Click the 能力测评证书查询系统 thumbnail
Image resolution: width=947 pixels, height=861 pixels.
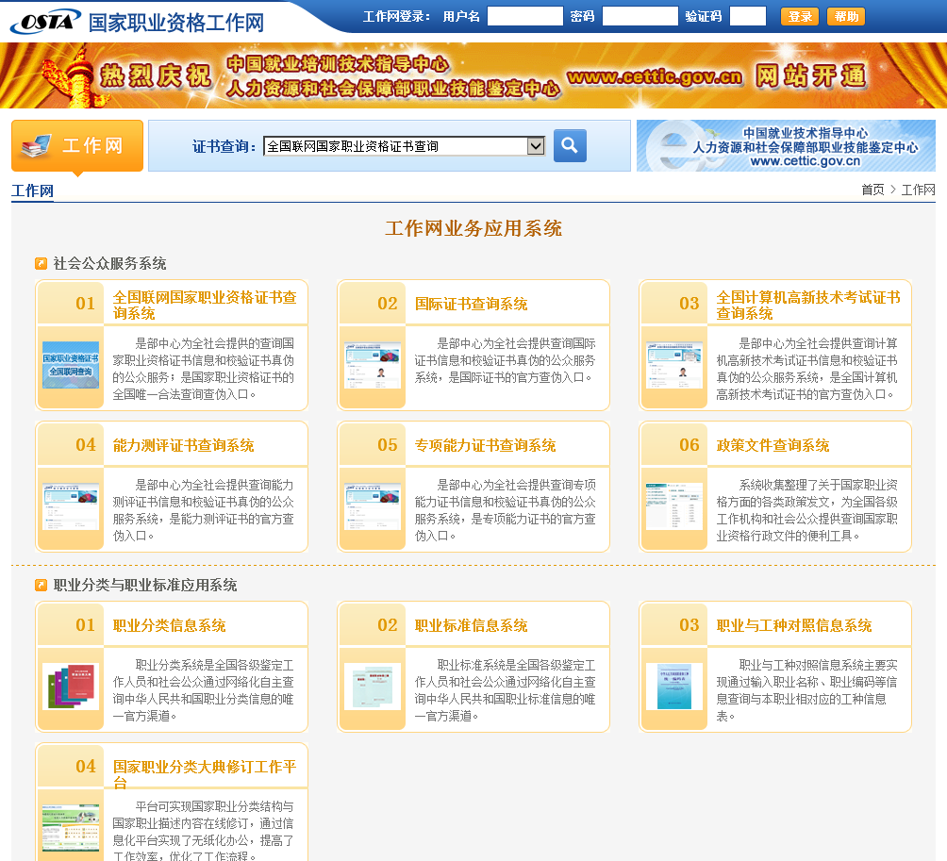click(71, 506)
